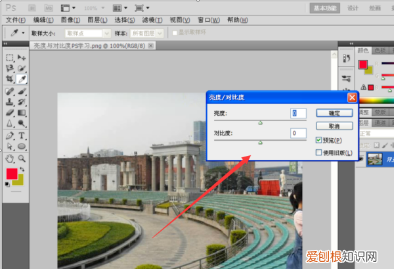Viewport: 394px width, 269px height.
Task: Toggle the Preview checkbox
Action: [318, 140]
